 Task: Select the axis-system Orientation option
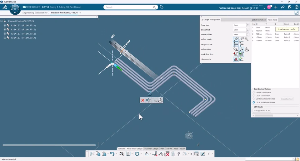[x=241, y=49]
